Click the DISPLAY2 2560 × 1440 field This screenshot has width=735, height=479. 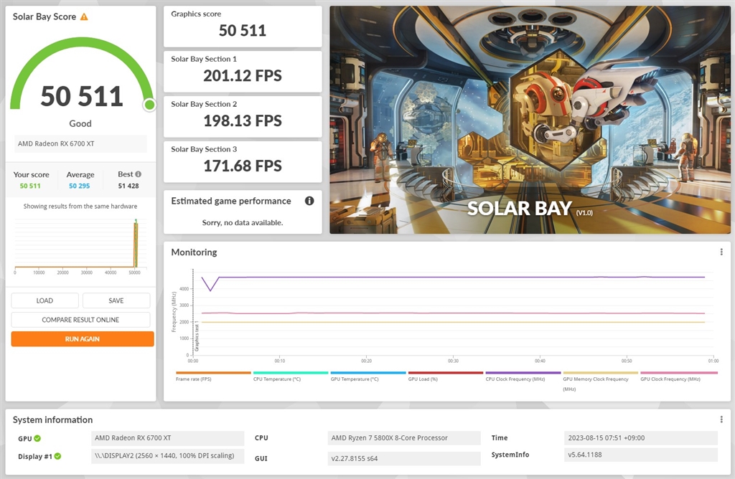click(168, 455)
